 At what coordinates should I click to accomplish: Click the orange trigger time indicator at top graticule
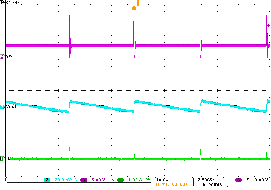tap(138, 2)
